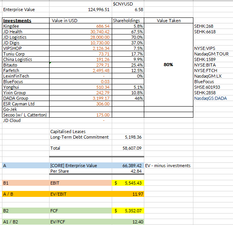The width and height of the screenshot is (233, 225).
Task: Select the Per Share value 42.84
Action: coord(128,171)
